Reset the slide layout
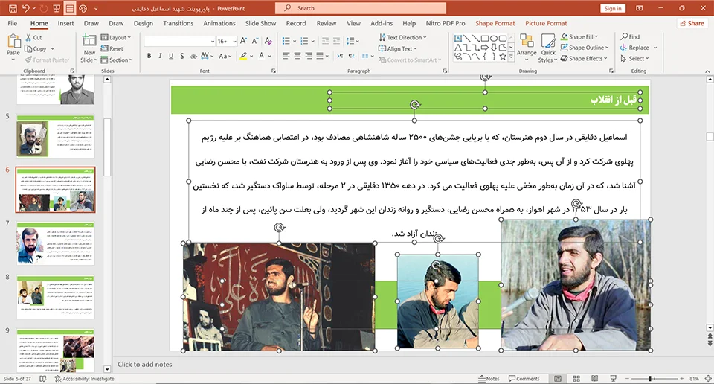This screenshot has height=384, width=714. (x=112, y=48)
